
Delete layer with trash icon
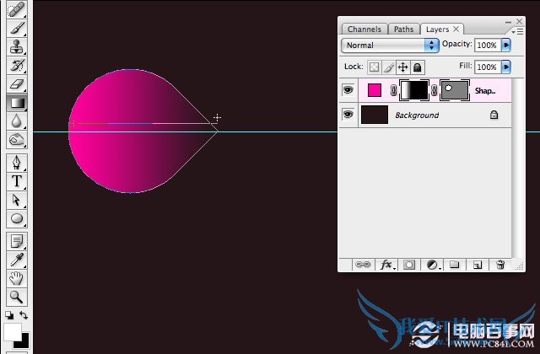point(500,265)
